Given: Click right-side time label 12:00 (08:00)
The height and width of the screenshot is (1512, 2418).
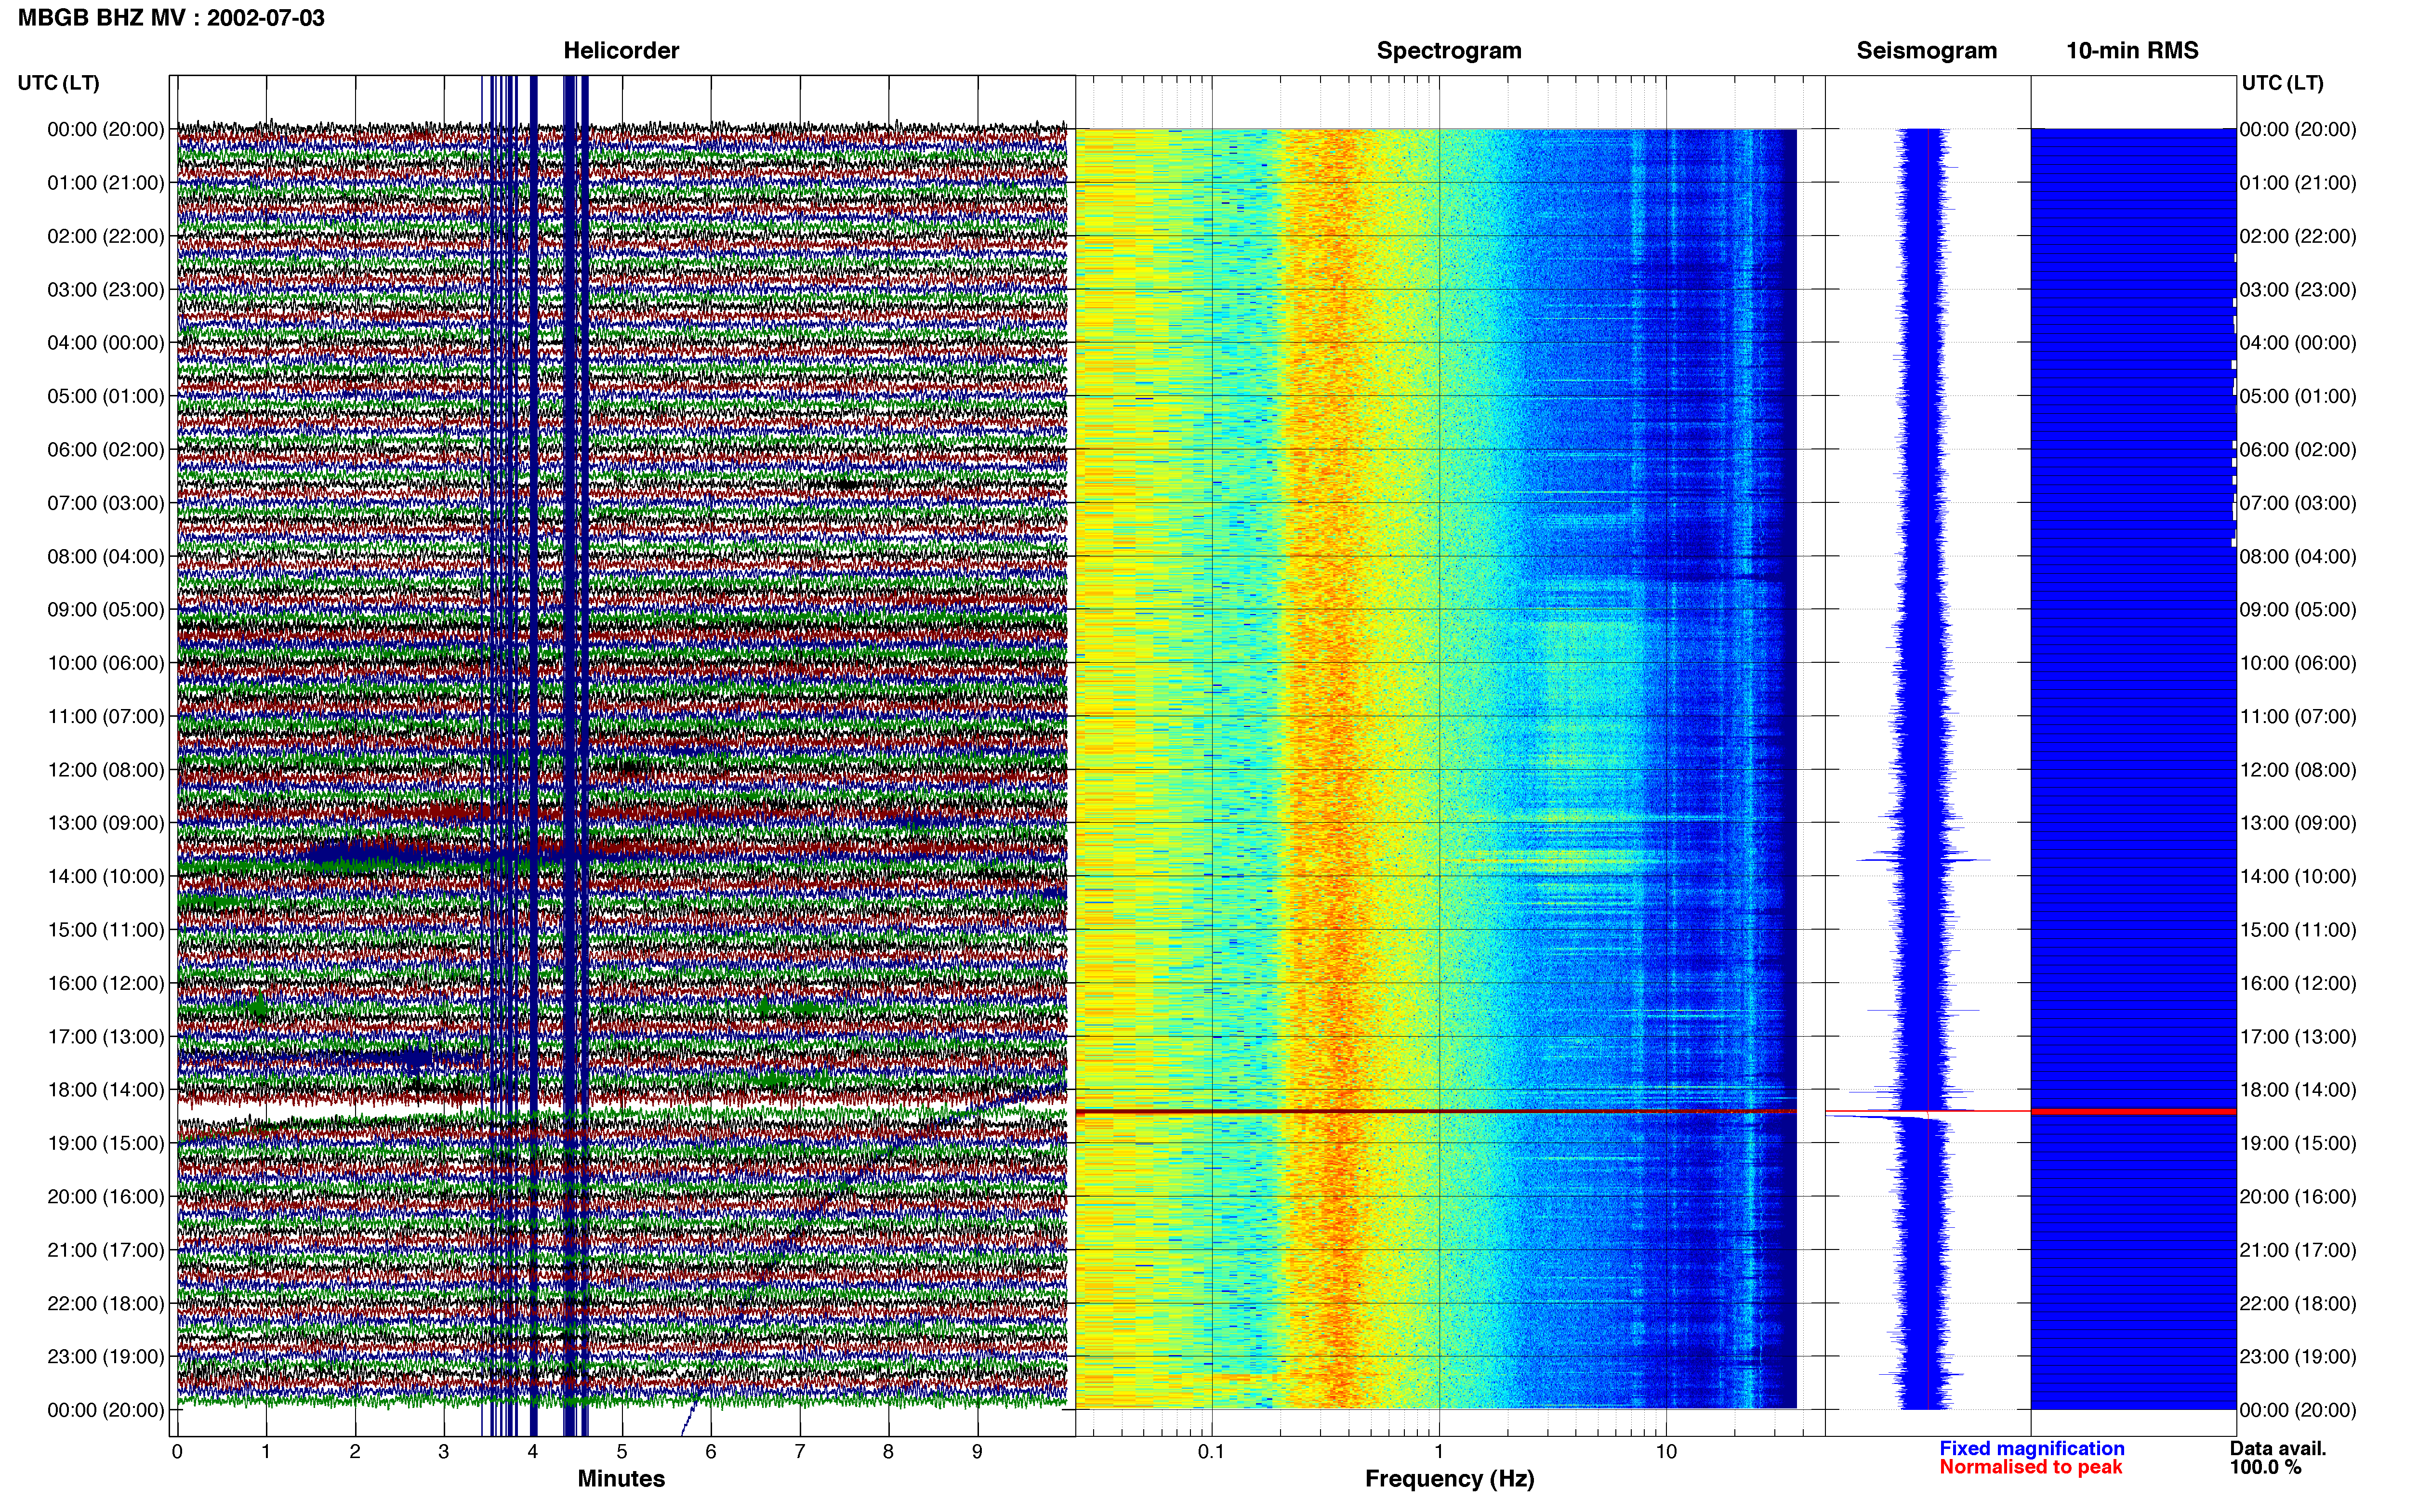Looking at the screenshot, I should pyautogui.click(x=2298, y=770).
